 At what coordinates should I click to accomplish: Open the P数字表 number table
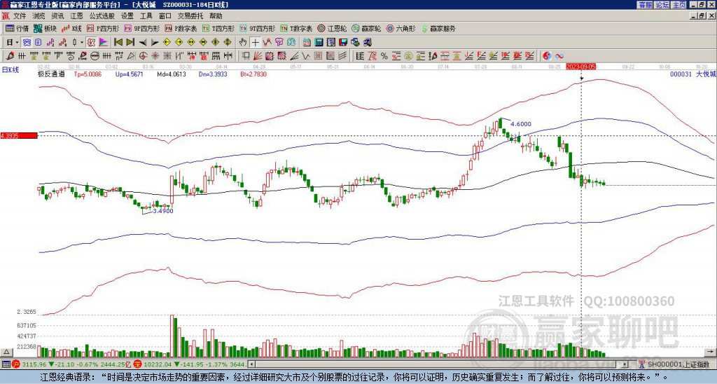tap(181, 28)
